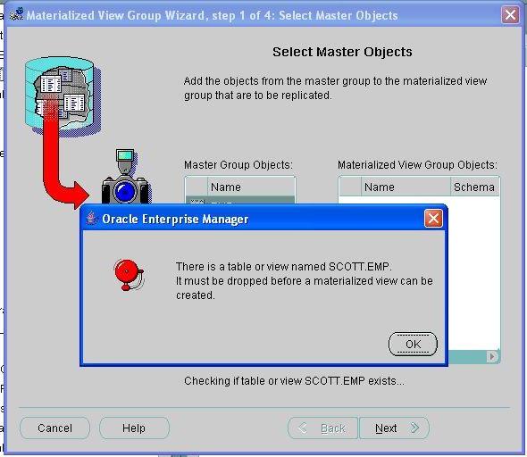Click the Name column header under Materialized View Group Objects
This screenshot has height=457, width=527.
406,187
